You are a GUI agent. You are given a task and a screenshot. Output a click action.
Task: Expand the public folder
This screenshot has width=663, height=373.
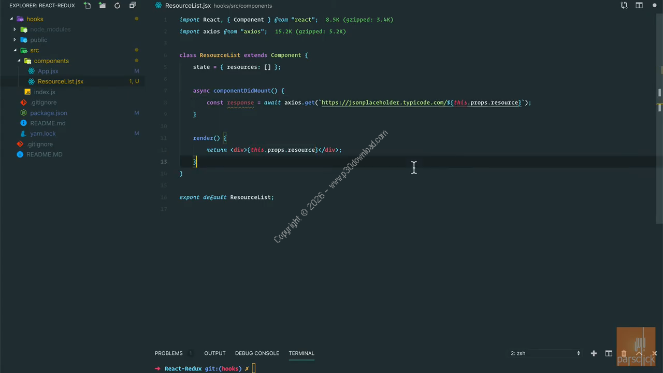tap(38, 40)
